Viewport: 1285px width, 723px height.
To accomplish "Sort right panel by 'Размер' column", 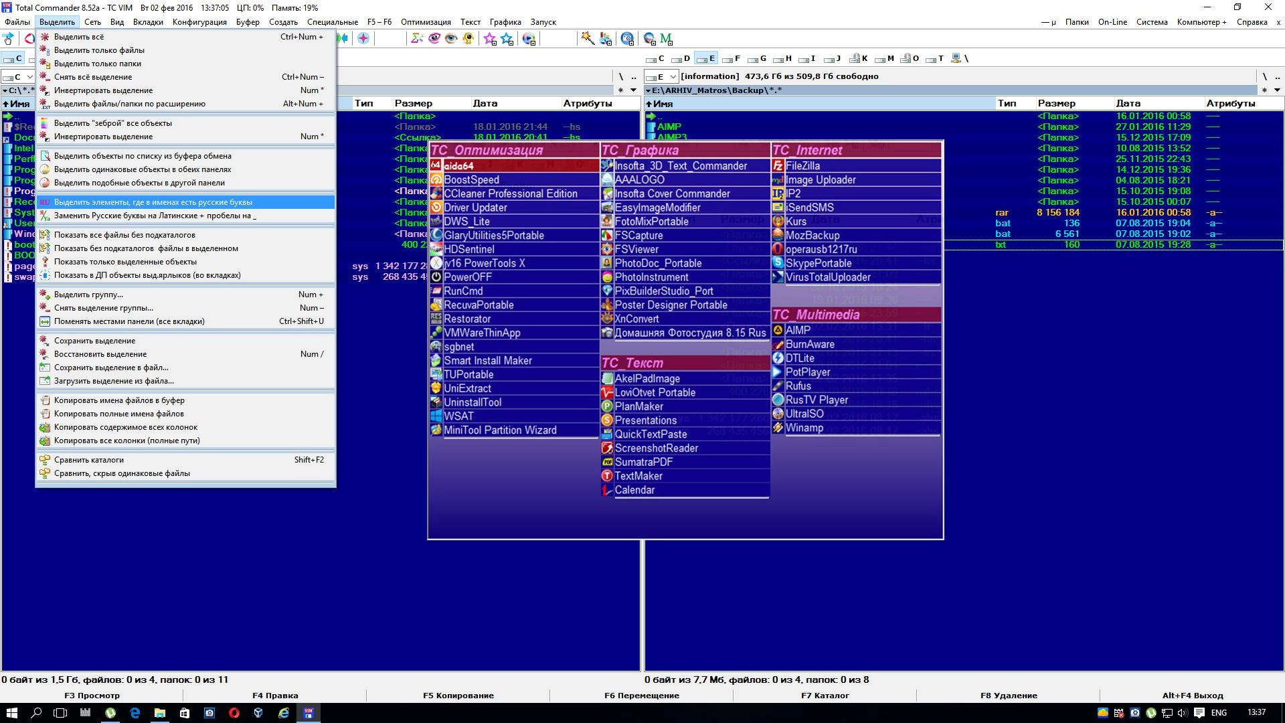I will coord(1074,104).
